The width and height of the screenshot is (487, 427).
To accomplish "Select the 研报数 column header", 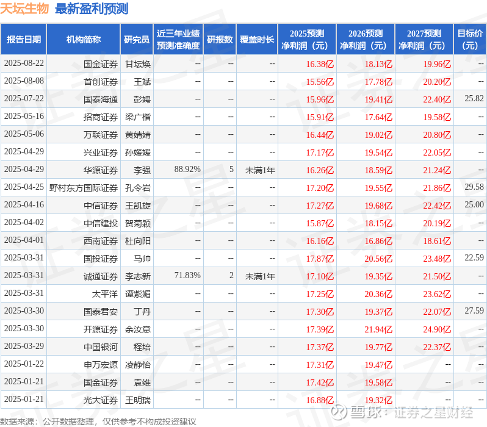I will tap(220, 40).
